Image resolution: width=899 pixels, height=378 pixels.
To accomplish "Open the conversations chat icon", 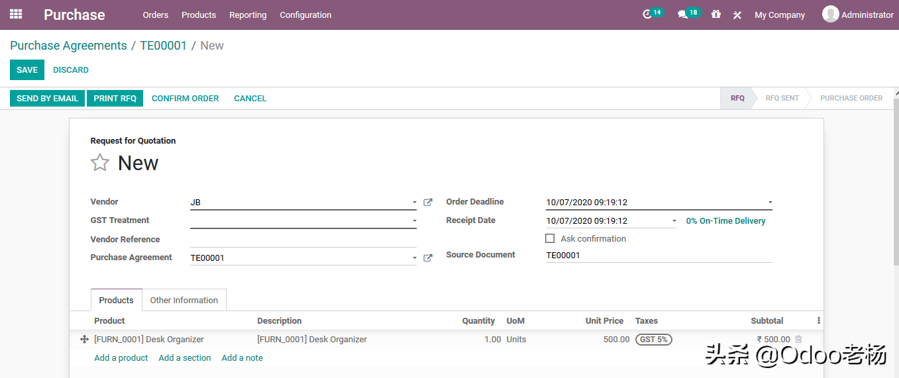I will coord(682,15).
